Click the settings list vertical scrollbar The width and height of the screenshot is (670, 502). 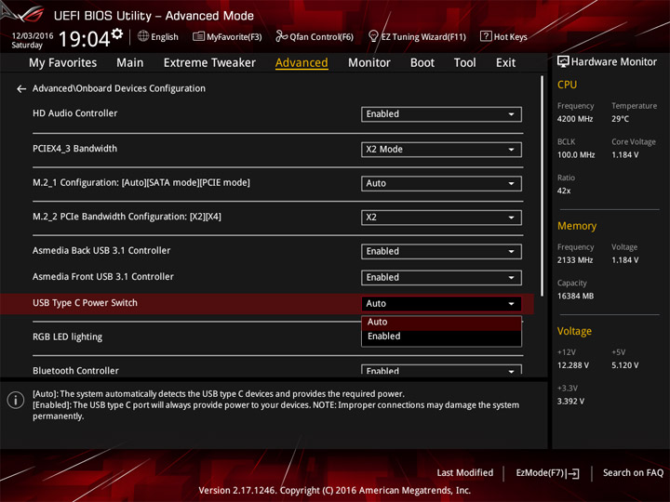tap(542, 186)
